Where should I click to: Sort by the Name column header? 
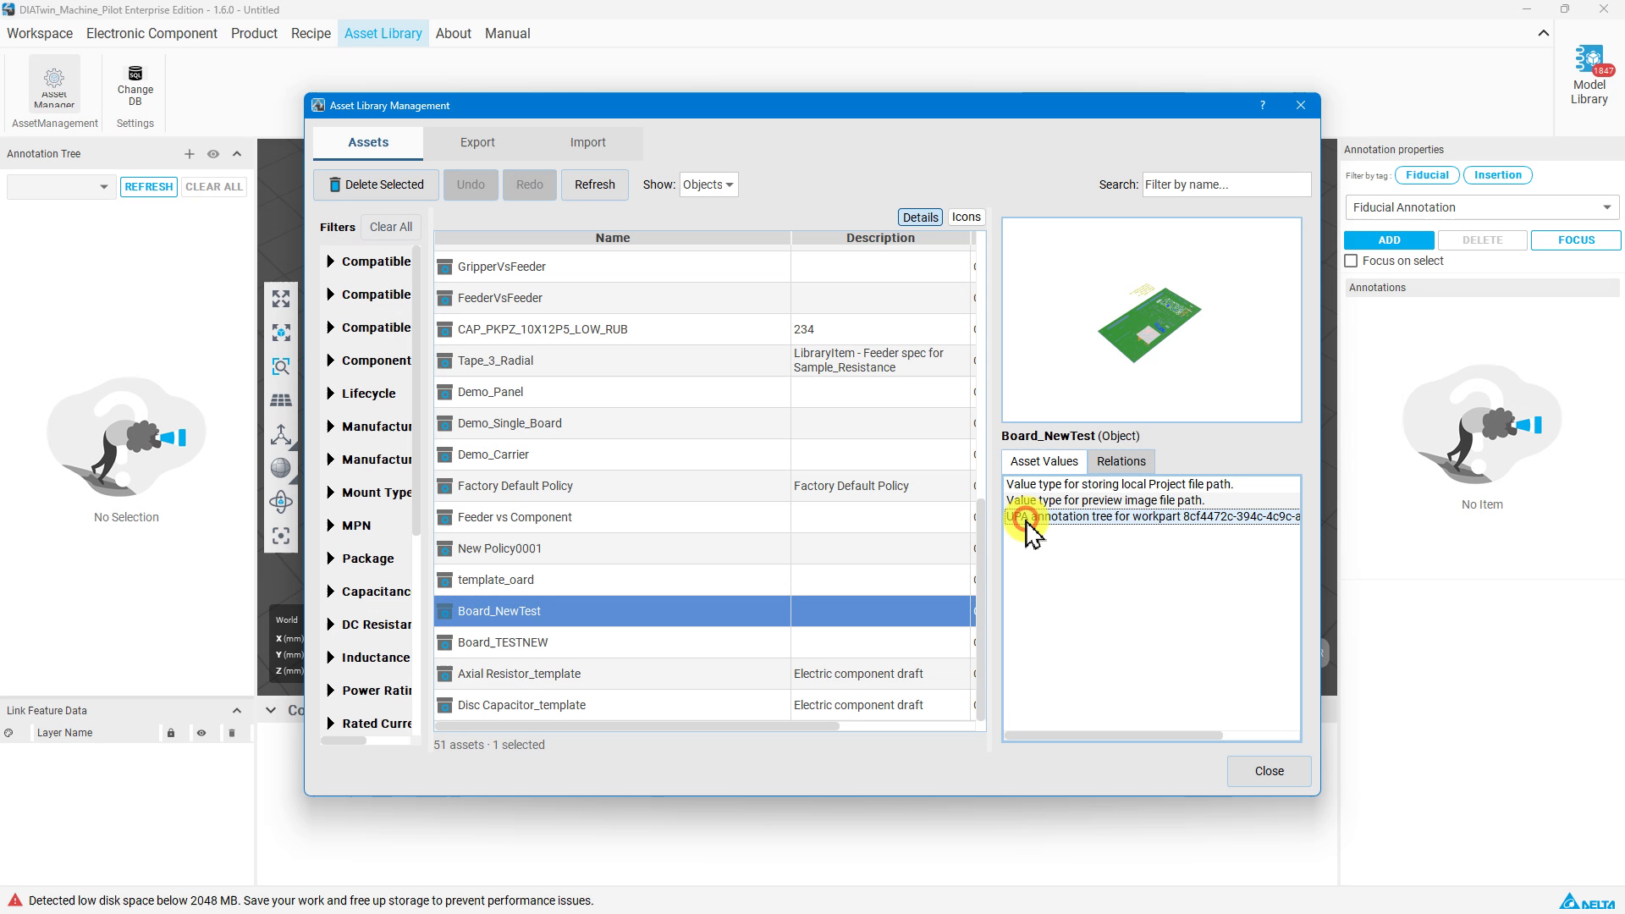612,238
